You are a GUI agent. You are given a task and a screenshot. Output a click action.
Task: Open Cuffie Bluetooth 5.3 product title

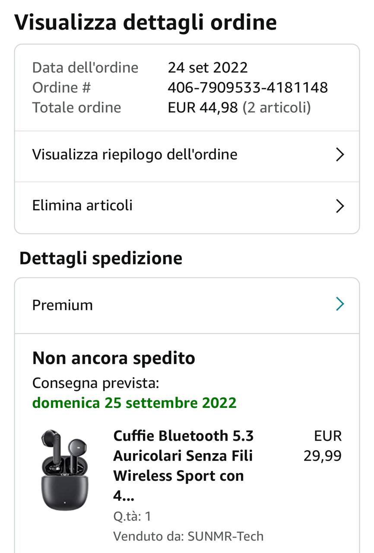click(183, 466)
